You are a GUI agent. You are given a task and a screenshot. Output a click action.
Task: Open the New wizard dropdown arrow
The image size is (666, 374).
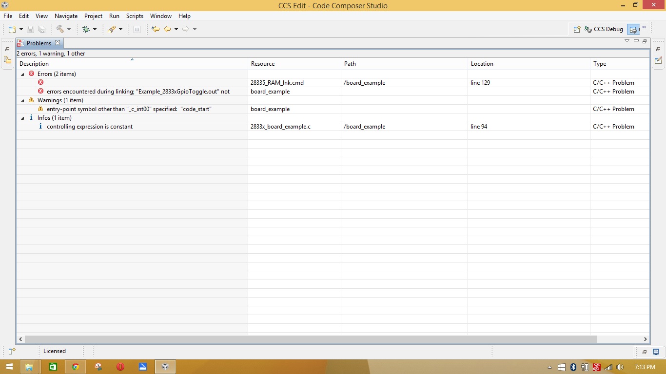pyautogui.click(x=21, y=29)
